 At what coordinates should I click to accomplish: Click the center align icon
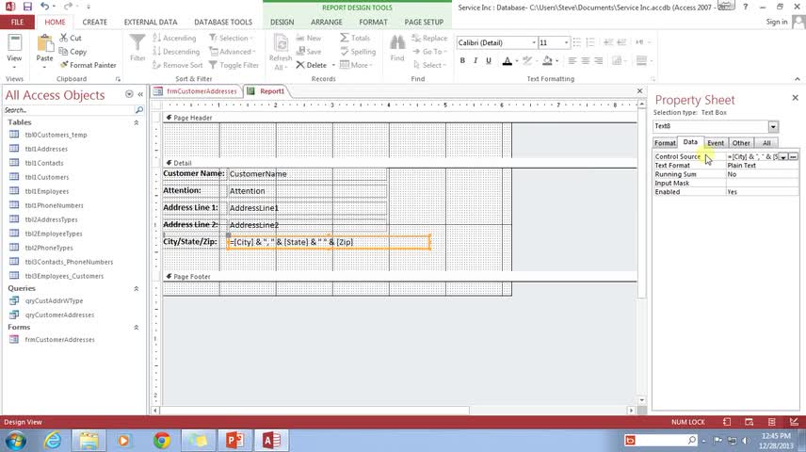coord(586,60)
